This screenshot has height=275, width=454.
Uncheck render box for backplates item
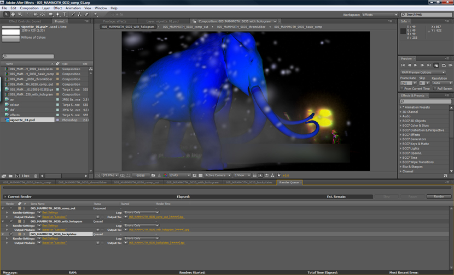tap(11, 234)
